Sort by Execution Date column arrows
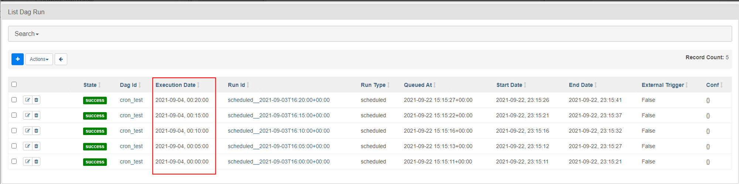 pyautogui.click(x=198, y=85)
